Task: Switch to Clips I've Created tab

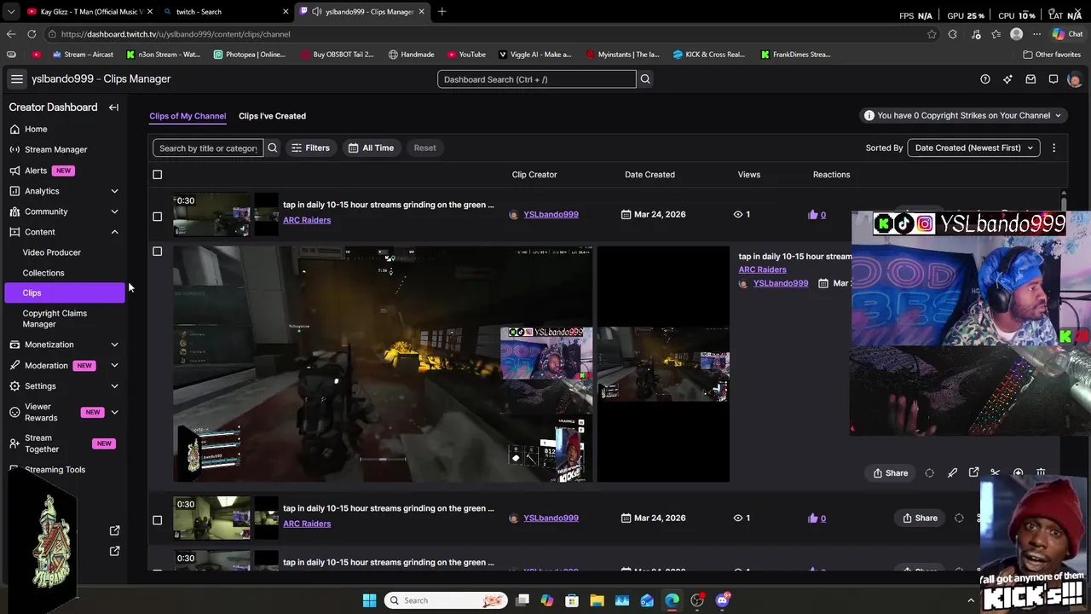Action: pos(272,116)
